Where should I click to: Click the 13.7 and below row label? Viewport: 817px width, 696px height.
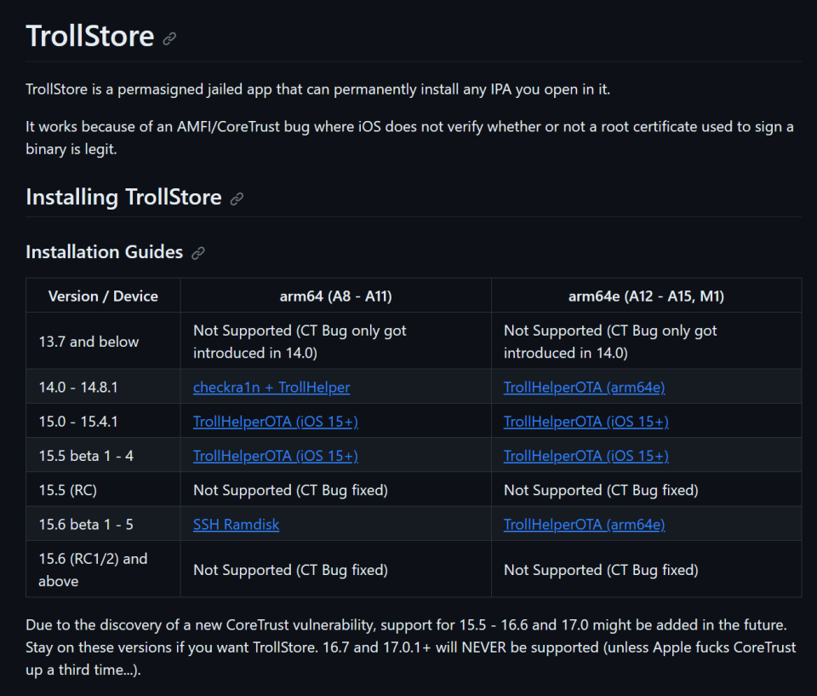click(89, 342)
